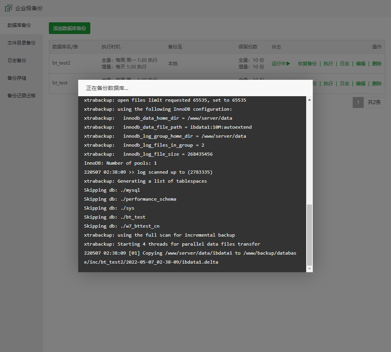Image resolution: width=391 pixels, height=352 pixels.
Task: Click the log scrollbar up arrow
Action: [309, 100]
